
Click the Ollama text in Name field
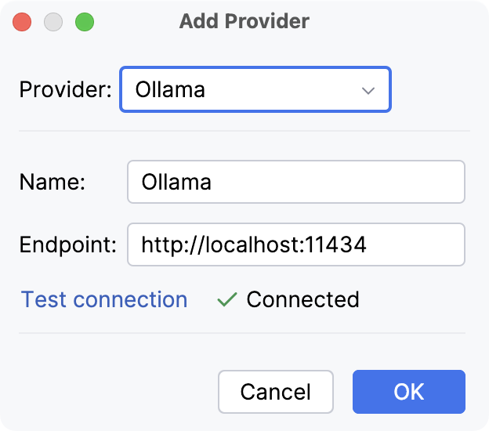click(176, 183)
